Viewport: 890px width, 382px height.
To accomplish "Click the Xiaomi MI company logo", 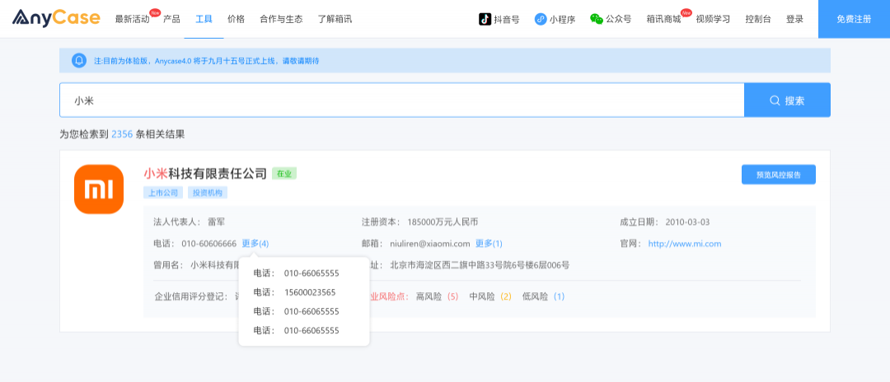I will click(x=99, y=189).
